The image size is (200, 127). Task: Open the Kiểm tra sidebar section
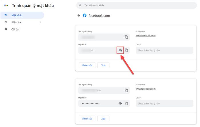(22, 22)
